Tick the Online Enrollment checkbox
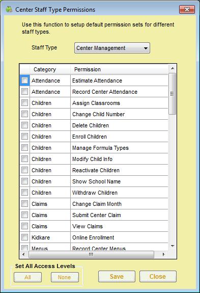 click(24, 237)
